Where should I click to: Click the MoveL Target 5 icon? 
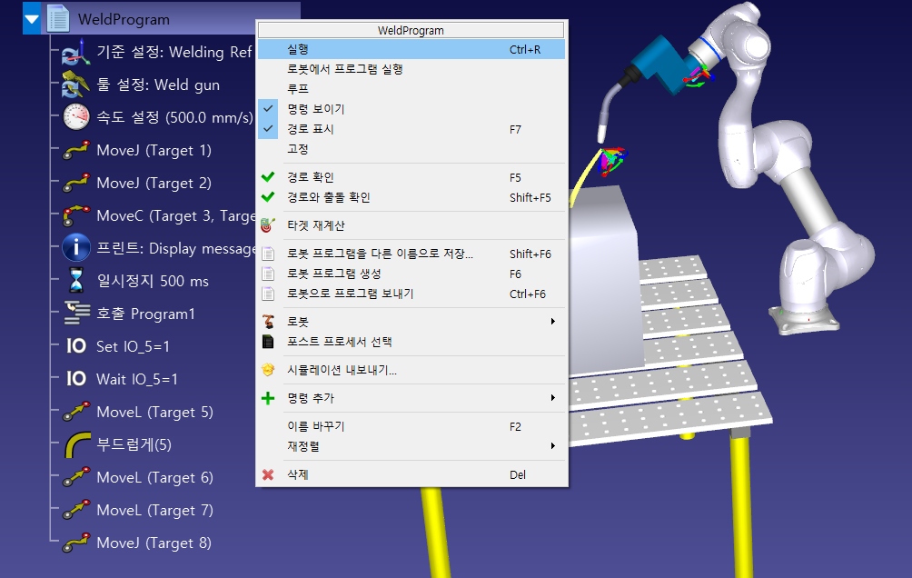coord(76,412)
